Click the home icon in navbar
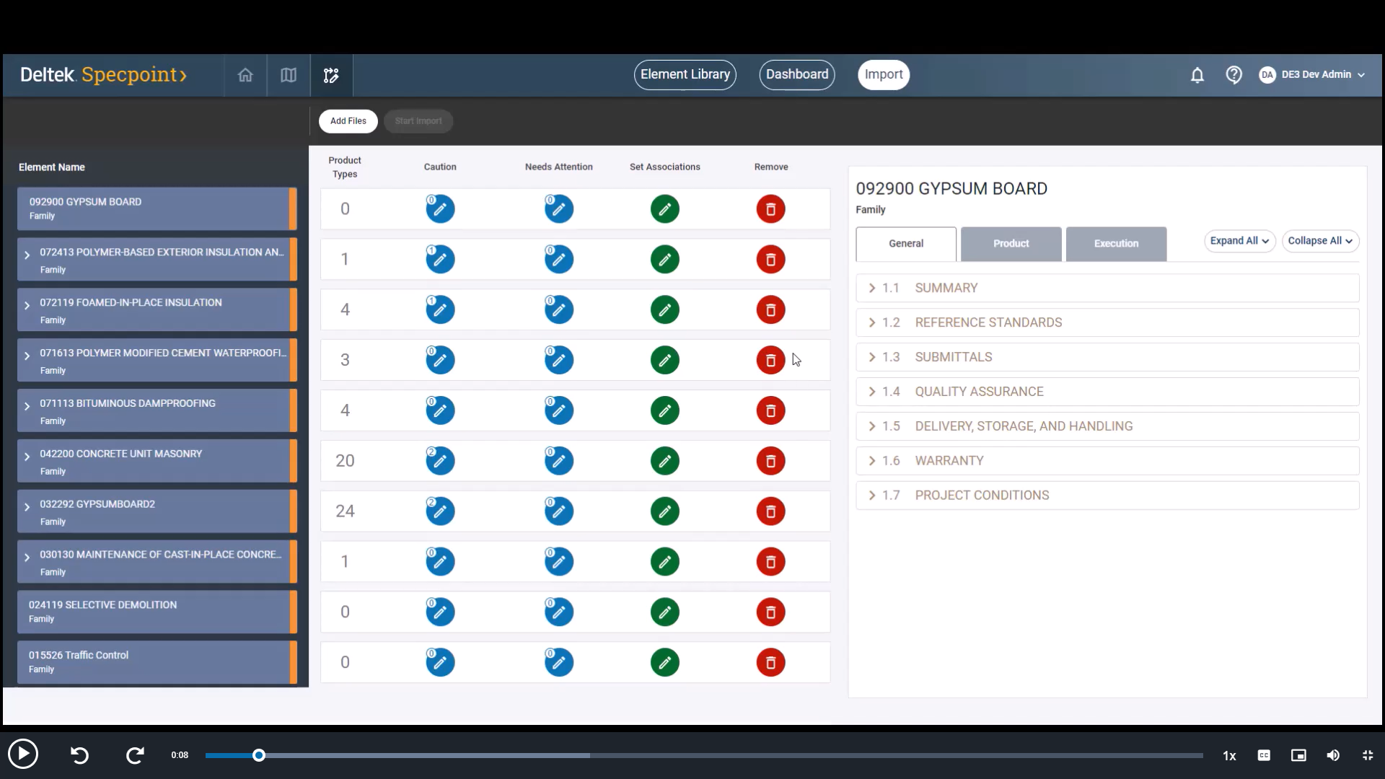Viewport: 1385px width, 779px height. [x=245, y=75]
